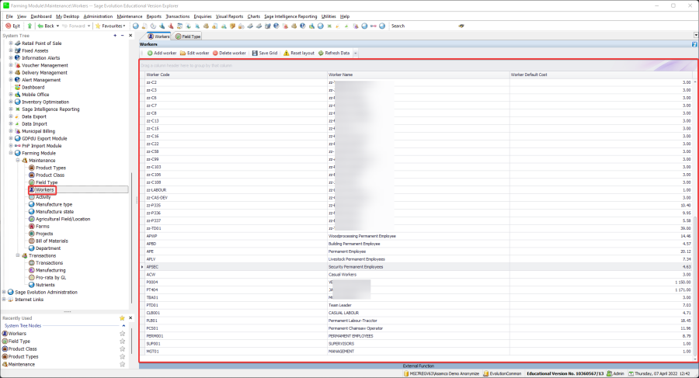Screen dimensions: 699x378
Task: Select Bill of Materials in the tree
Action: pos(54,241)
